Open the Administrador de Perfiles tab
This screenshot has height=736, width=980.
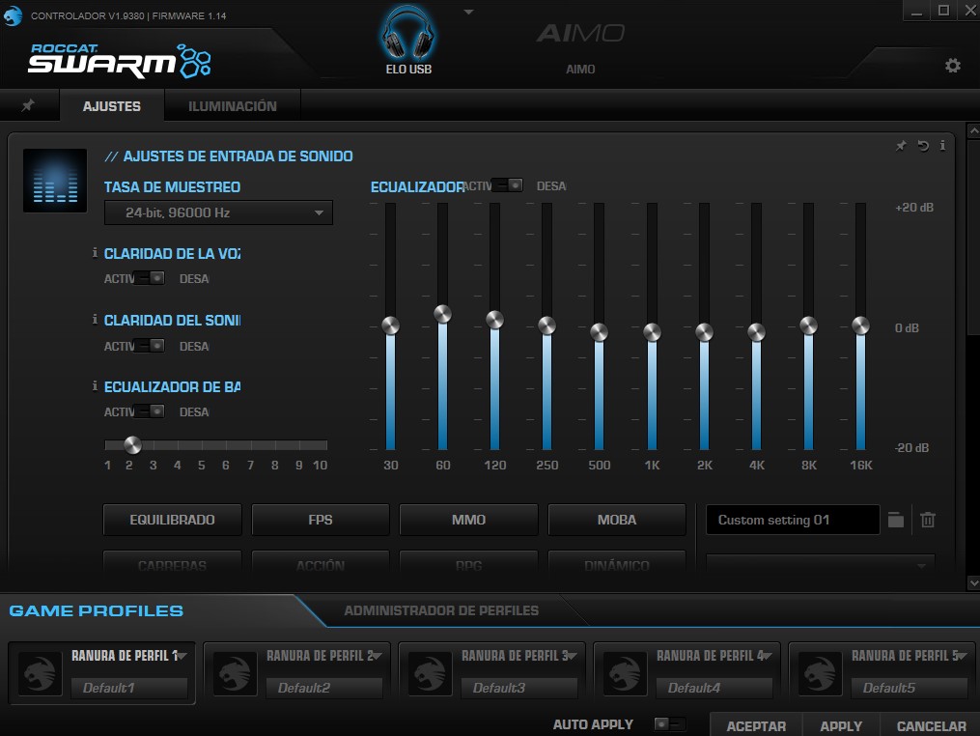[441, 610]
